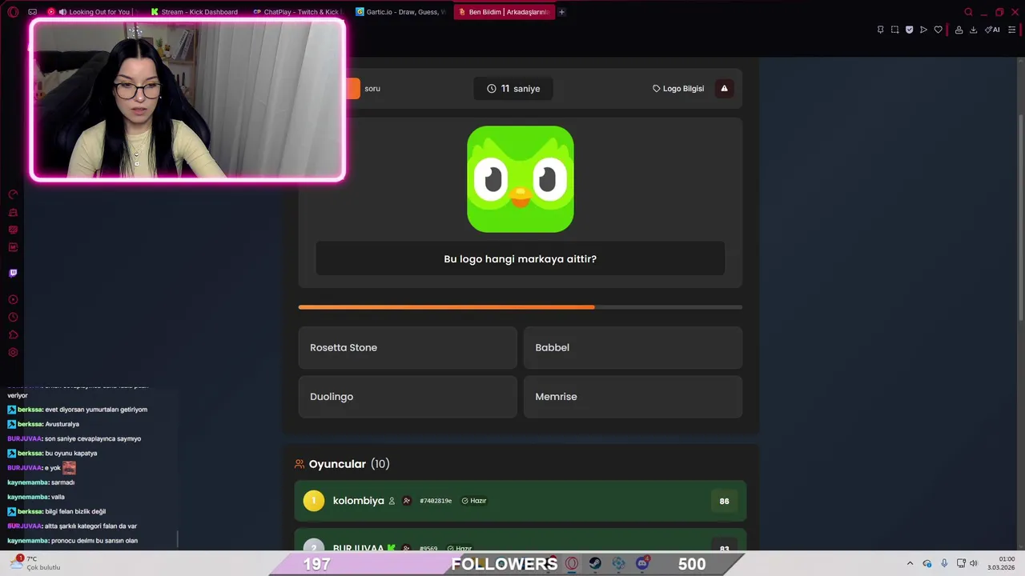Open the Twitch icon in the sidebar

13,273
